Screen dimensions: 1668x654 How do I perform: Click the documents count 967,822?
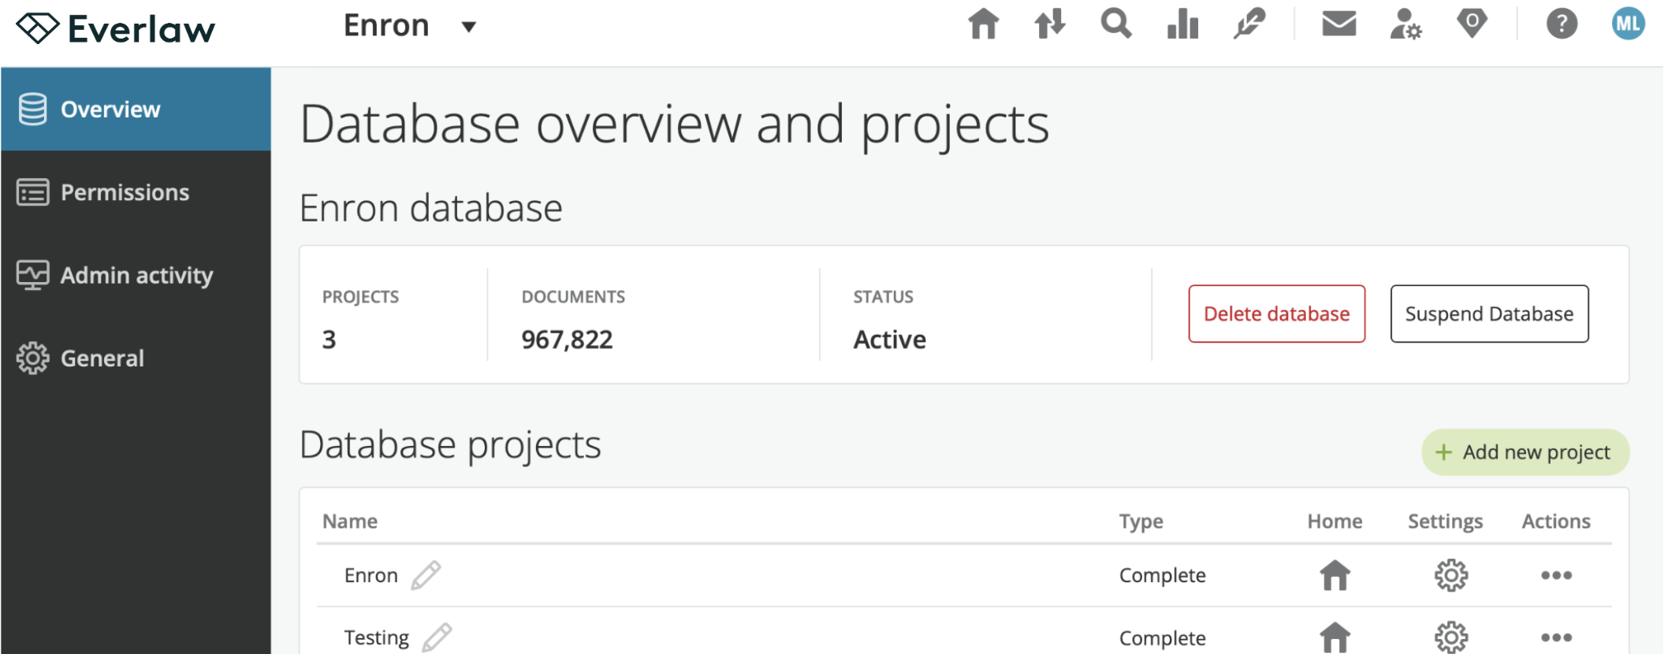pyautogui.click(x=567, y=340)
